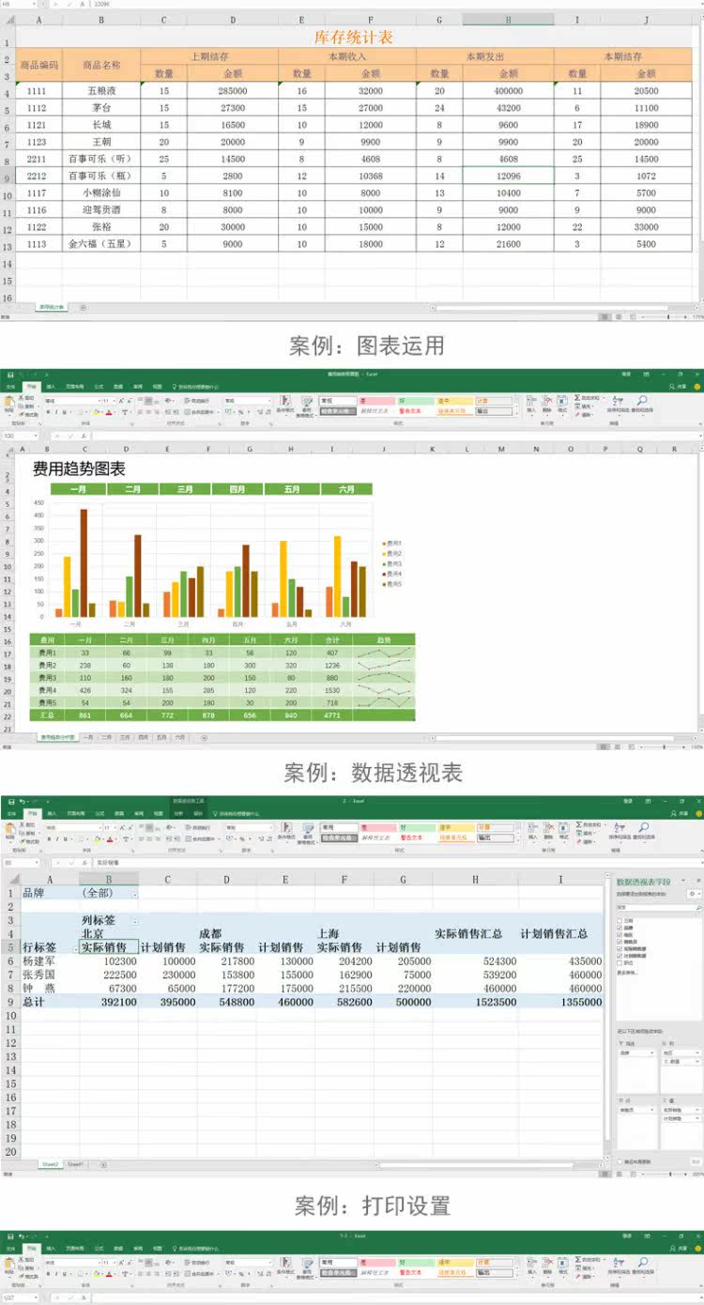Screen dimensions: 704x1305
Task: Switch to 费用趋势分析图 sheet tab
Action: (x=57, y=738)
